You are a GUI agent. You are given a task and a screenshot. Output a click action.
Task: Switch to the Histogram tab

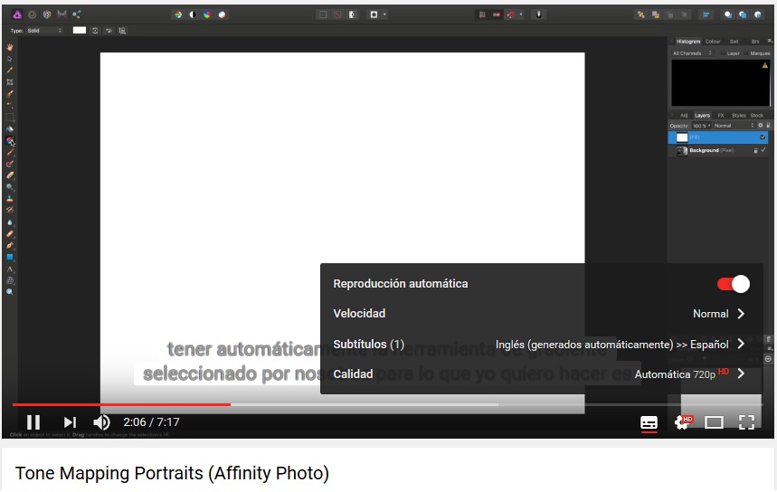(688, 42)
